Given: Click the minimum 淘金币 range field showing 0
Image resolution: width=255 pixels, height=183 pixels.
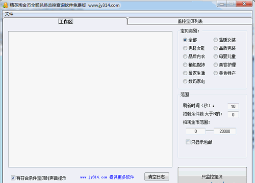Looking at the screenshot, I should tap(196, 131).
